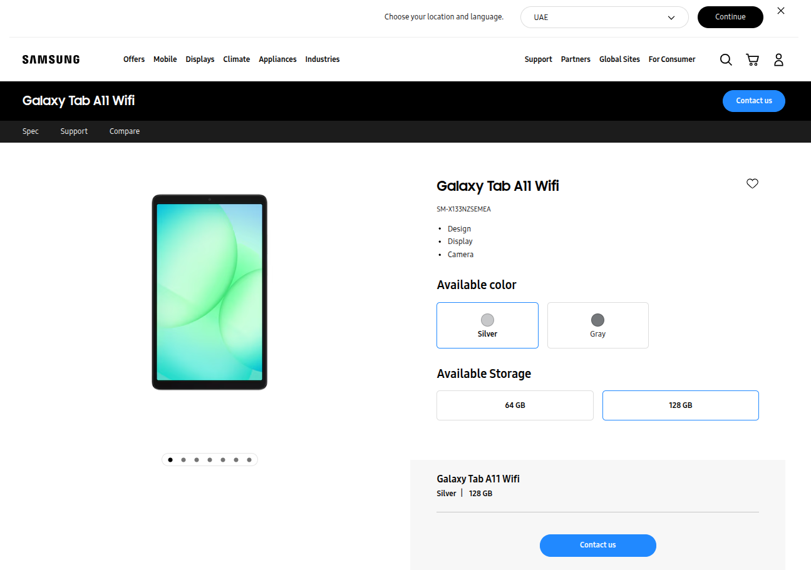Screen dimensions: 811x580
Task: Choose the 64 GB storage option
Action: [515, 405]
